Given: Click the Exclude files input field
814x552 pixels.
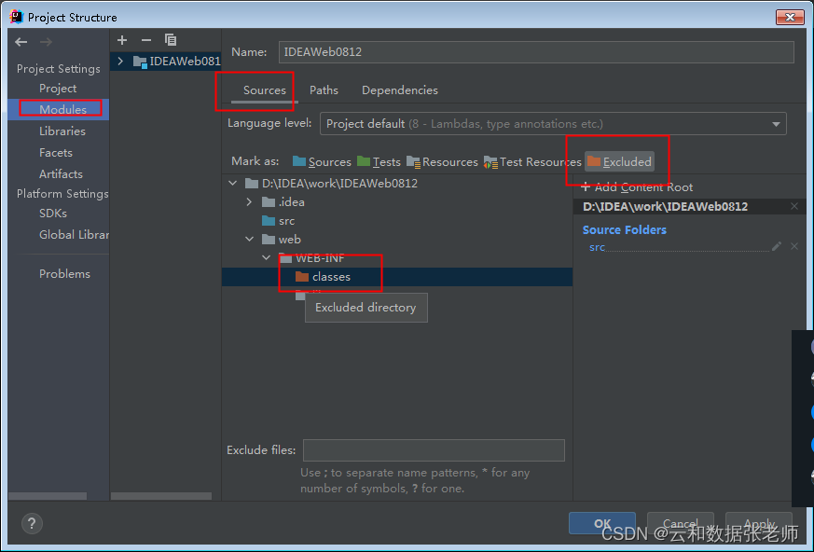Looking at the screenshot, I should tap(434, 450).
